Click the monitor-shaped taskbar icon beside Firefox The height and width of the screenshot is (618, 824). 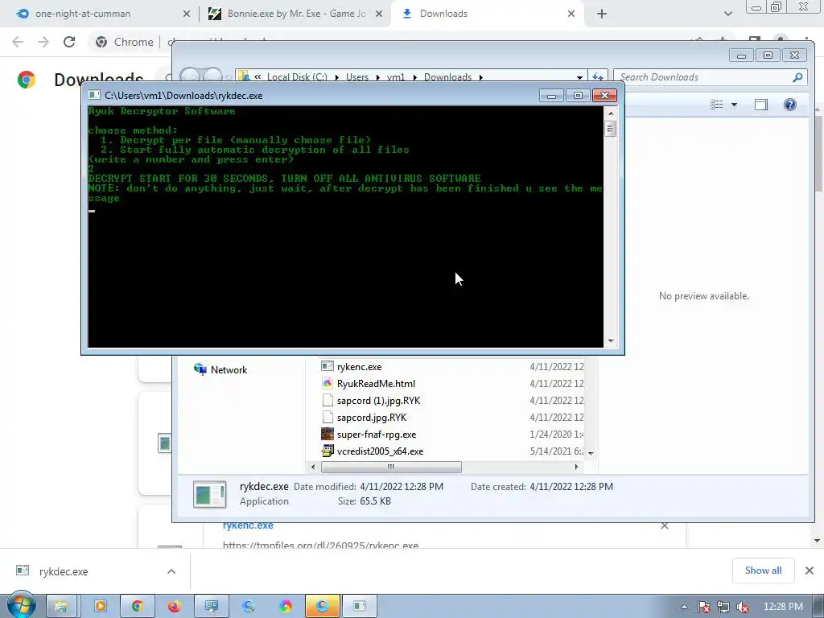click(212, 607)
